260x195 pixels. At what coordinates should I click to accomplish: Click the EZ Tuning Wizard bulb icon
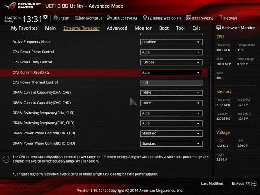point(145,18)
